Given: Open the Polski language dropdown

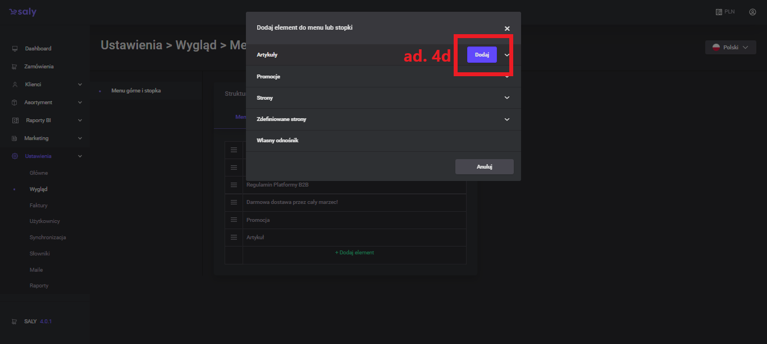Looking at the screenshot, I should [x=730, y=48].
